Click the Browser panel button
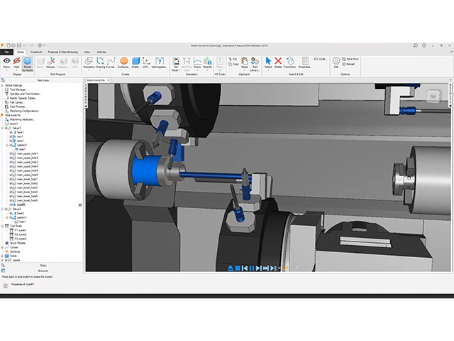The image size is (454, 341). tap(43, 271)
